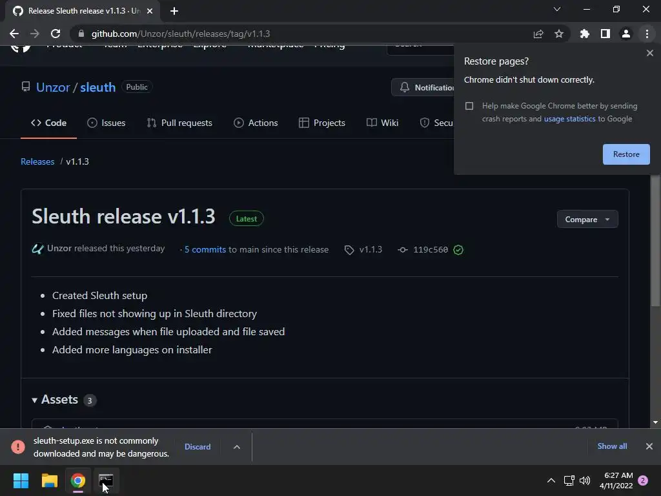The width and height of the screenshot is (661, 496).
Task: Click the Latest release badge
Action: [x=246, y=218]
